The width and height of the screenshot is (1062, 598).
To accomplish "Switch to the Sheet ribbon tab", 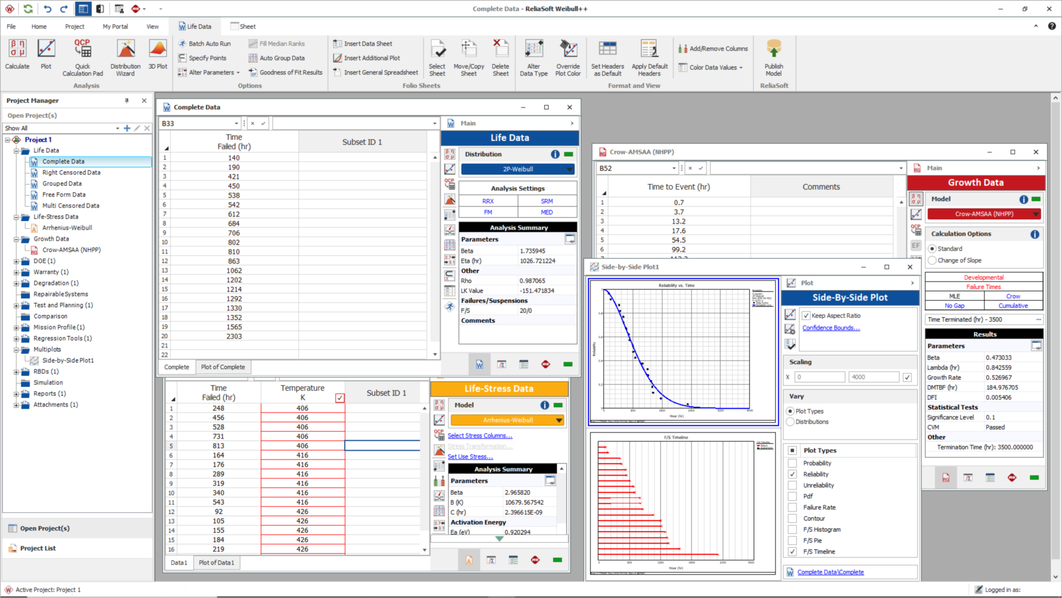I will tap(243, 27).
